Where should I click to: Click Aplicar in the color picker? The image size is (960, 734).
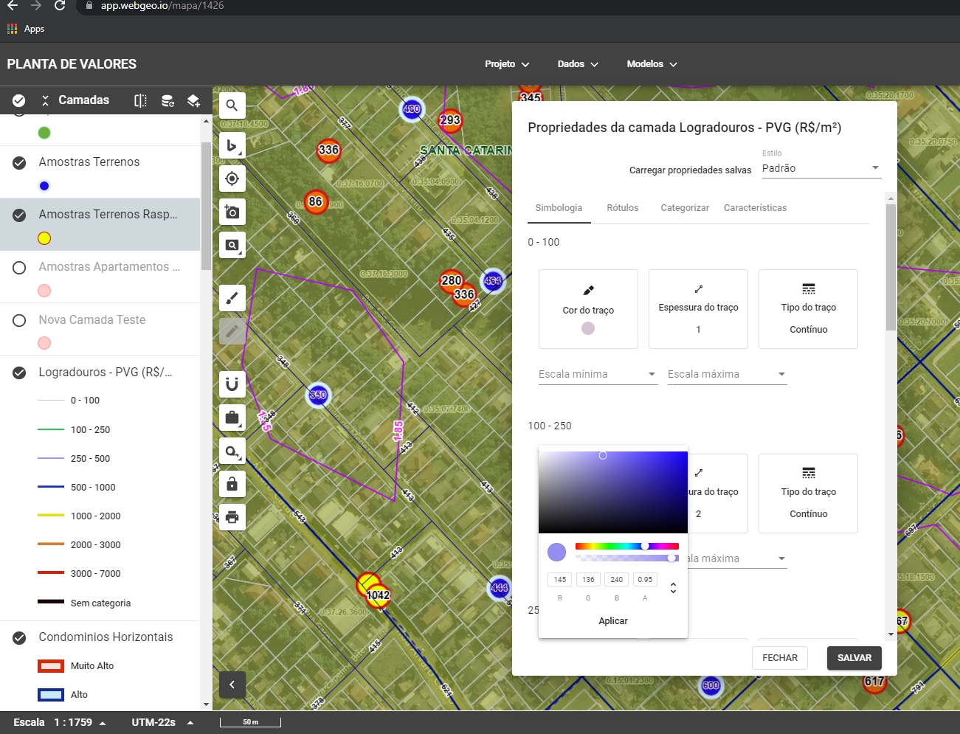pos(612,621)
